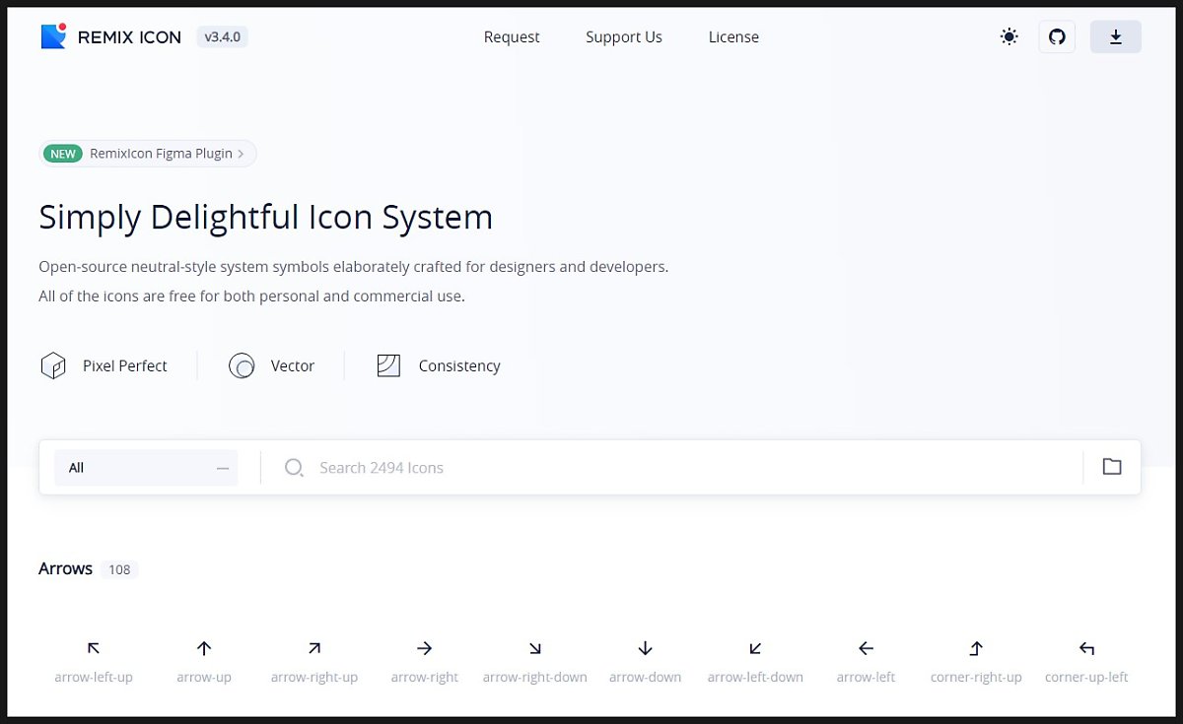The image size is (1183, 724).
Task: Pick the arrow-right-up icon
Action: pyautogui.click(x=314, y=648)
